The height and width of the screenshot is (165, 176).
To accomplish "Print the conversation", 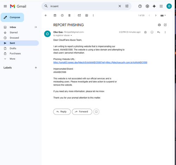I will tap(159, 25).
